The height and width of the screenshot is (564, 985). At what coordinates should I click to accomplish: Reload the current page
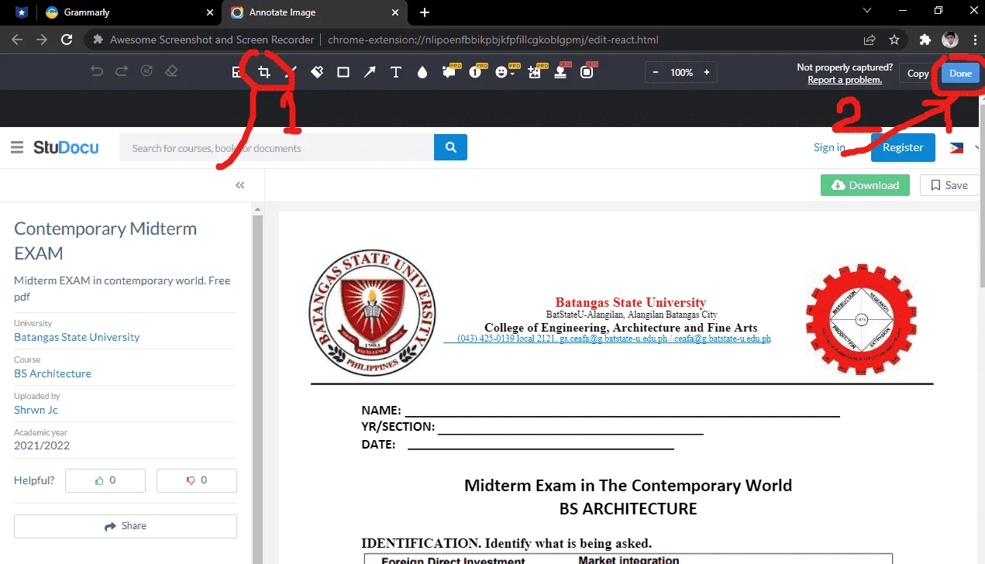tap(67, 40)
